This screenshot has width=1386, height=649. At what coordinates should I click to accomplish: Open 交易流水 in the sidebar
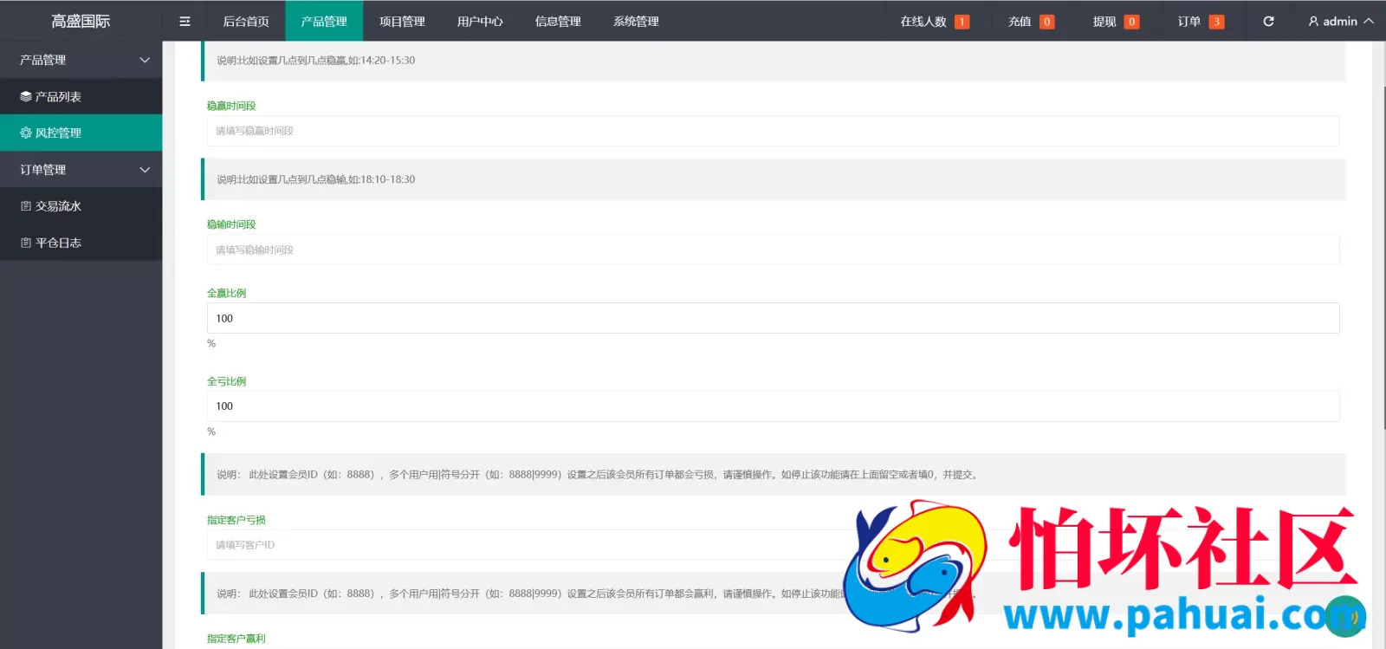point(81,206)
